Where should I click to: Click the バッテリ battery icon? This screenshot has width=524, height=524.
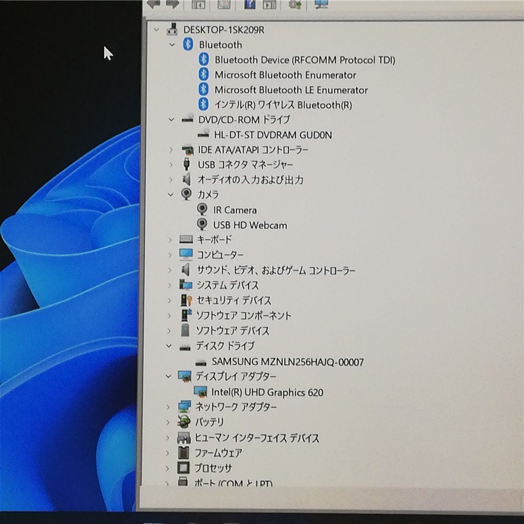pyautogui.click(x=184, y=421)
